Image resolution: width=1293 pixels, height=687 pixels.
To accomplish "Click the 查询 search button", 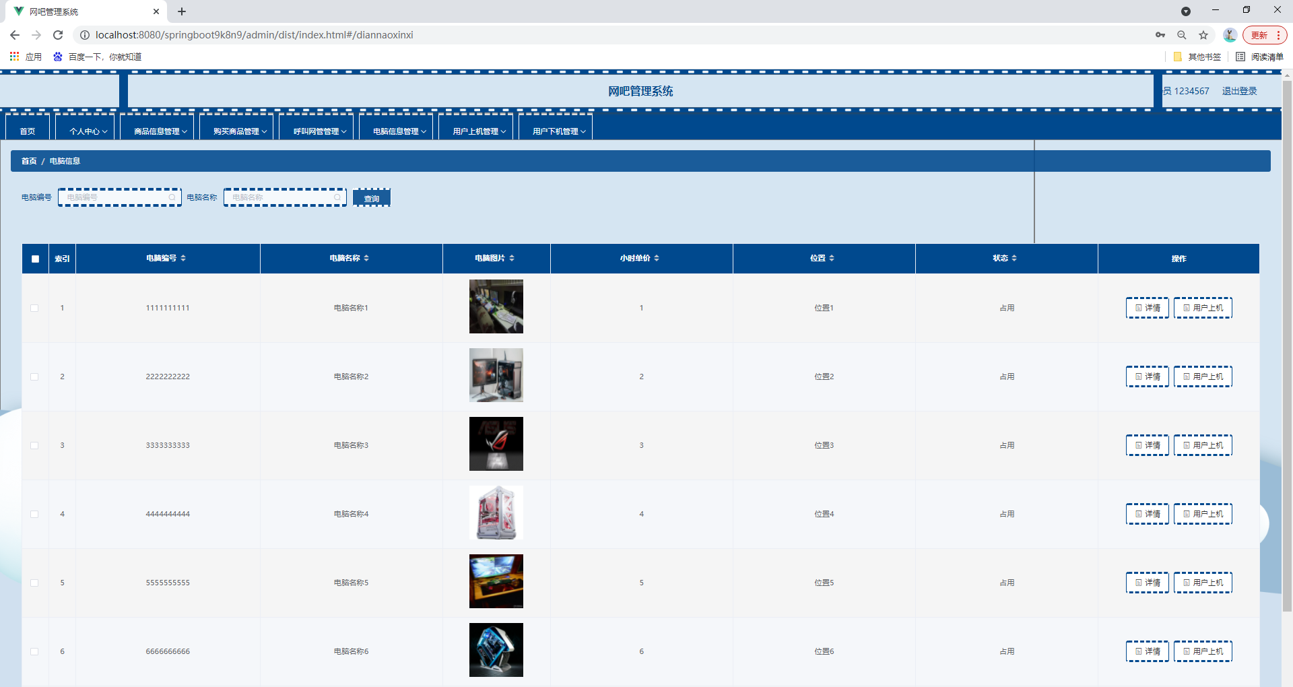I will [372, 197].
